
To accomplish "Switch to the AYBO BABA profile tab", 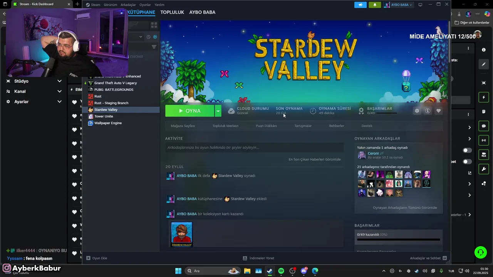I will tap(202, 12).
